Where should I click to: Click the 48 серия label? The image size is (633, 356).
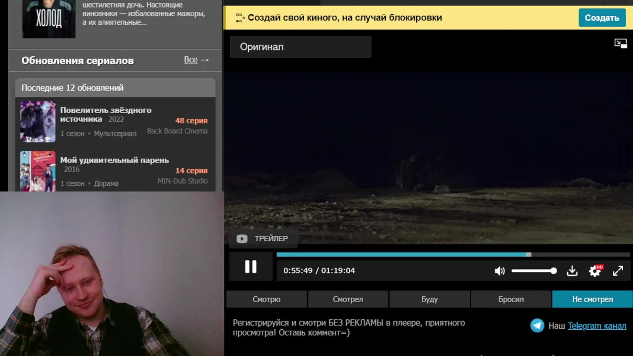coord(191,121)
